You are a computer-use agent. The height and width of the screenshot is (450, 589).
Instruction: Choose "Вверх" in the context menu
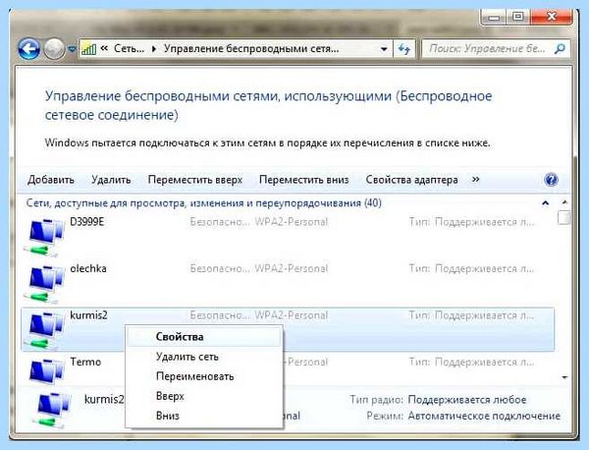(203, 396)
